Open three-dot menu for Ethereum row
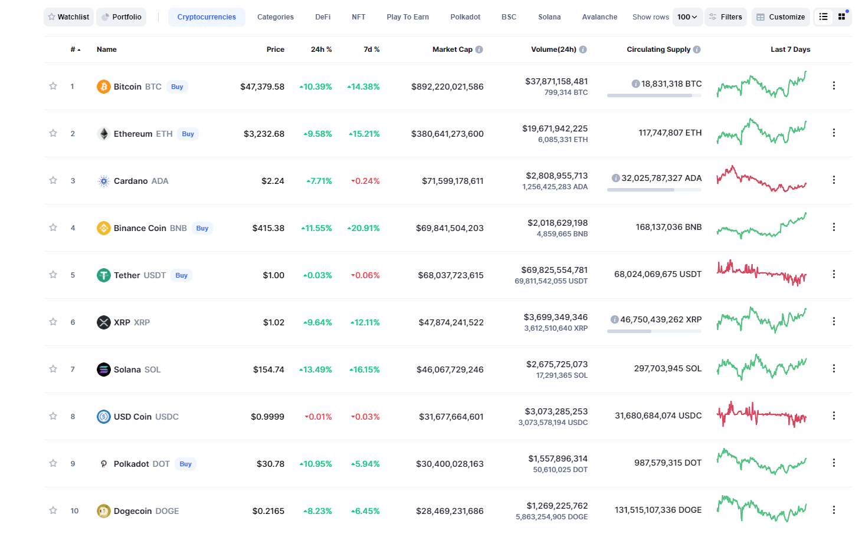862x534 pixels. click(x=834, y=133)
